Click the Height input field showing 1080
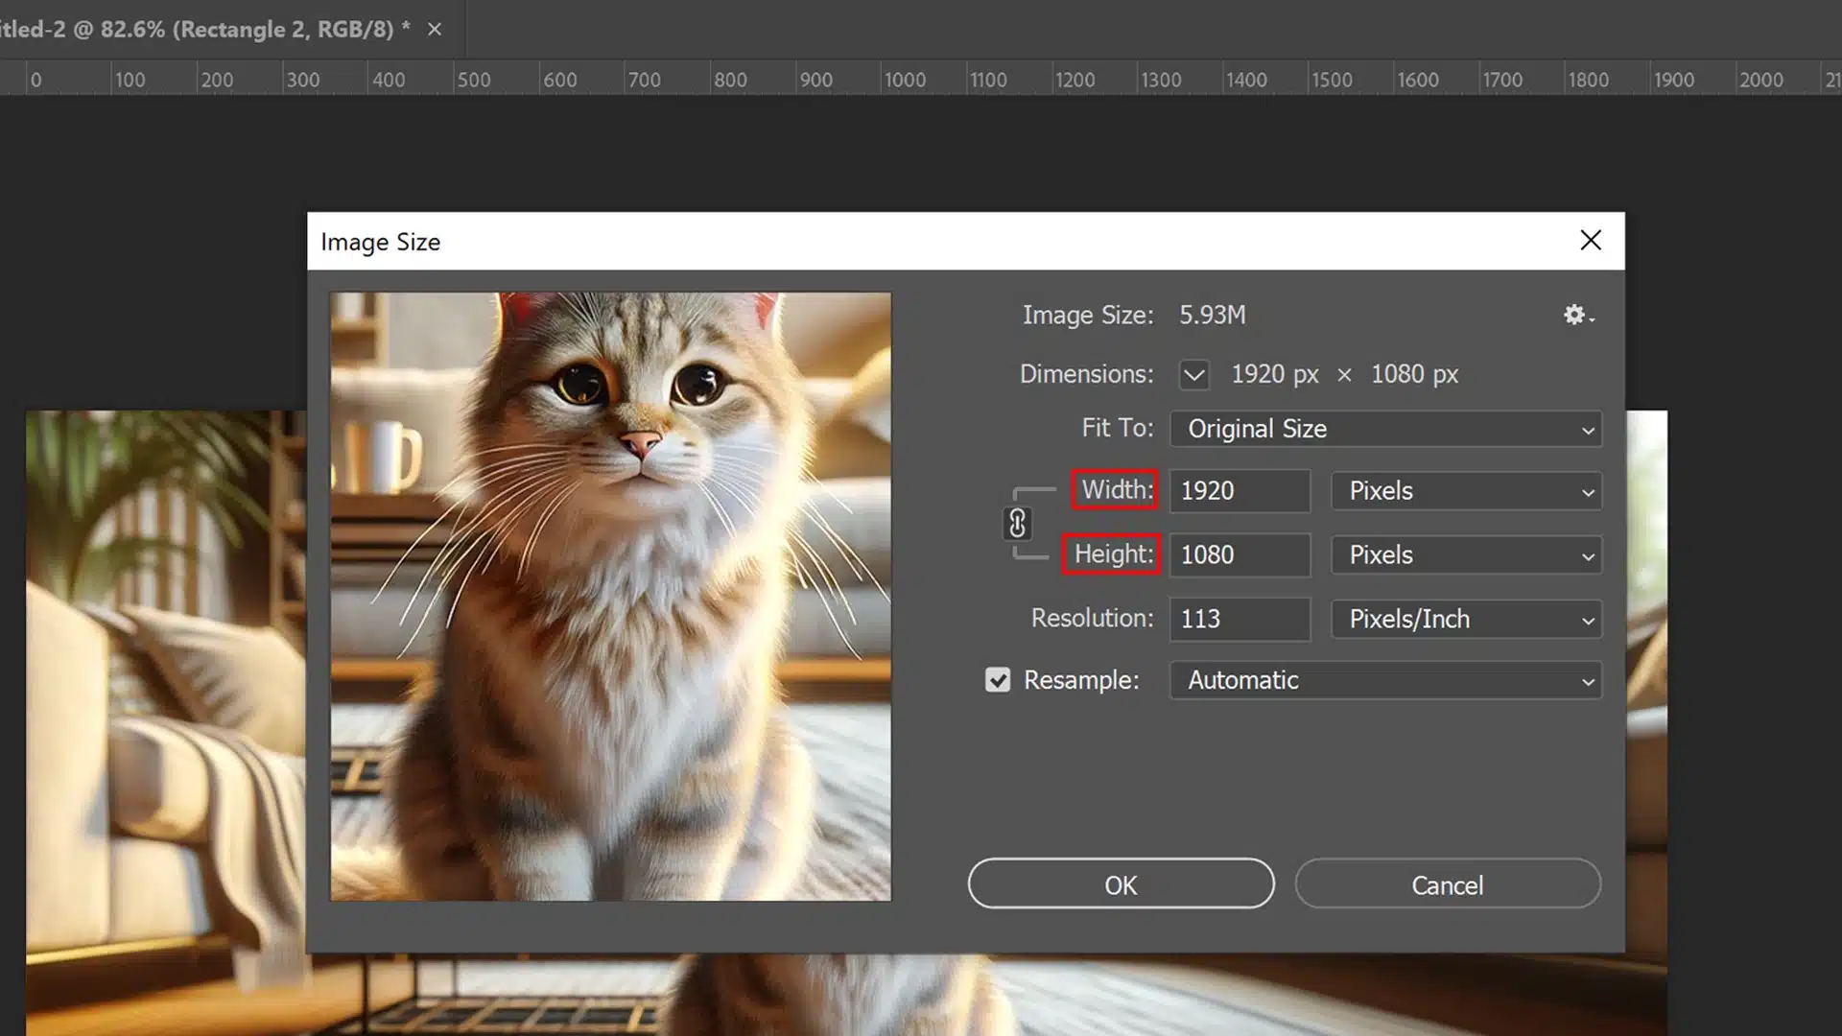1842x1036 pixels. (1240, 555)
